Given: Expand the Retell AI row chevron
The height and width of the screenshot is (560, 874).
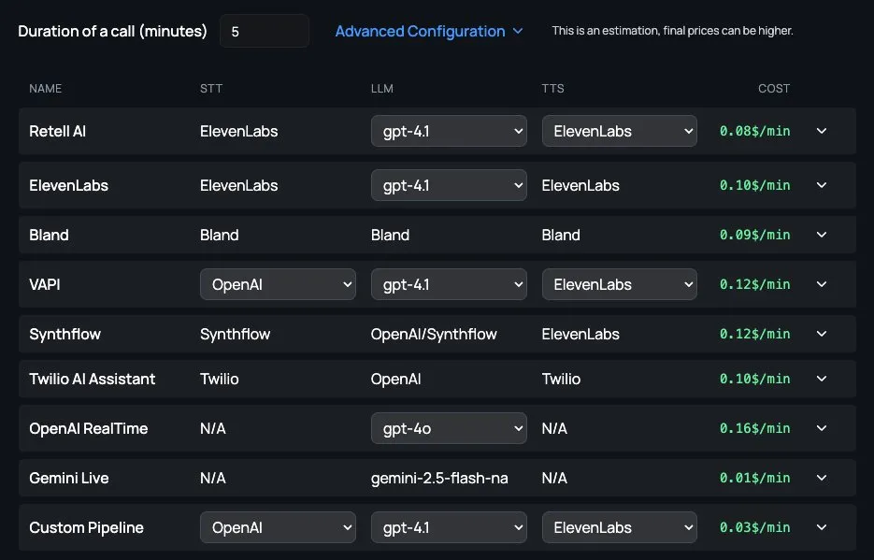Looking at the screenshot, I should click(822, 131).
